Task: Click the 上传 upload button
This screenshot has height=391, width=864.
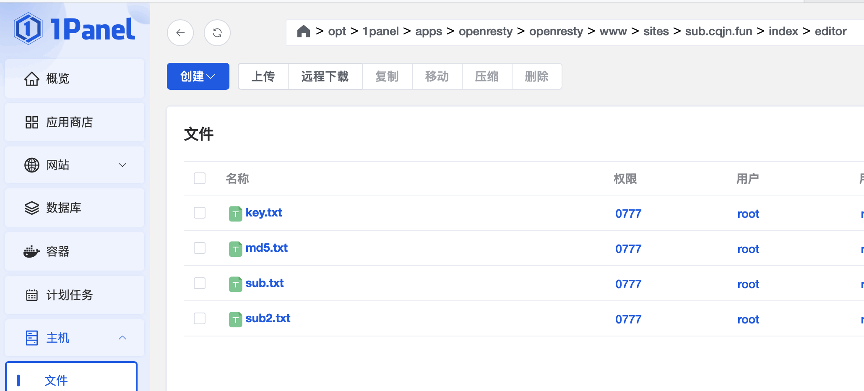Action: tap(263, 76)
